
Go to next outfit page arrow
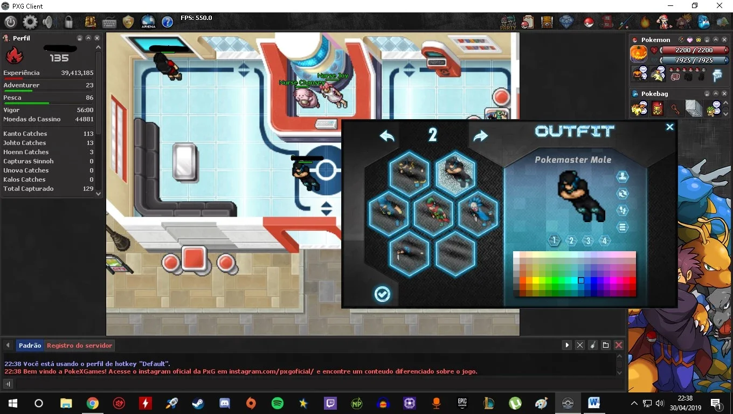(x=480, y=136)
